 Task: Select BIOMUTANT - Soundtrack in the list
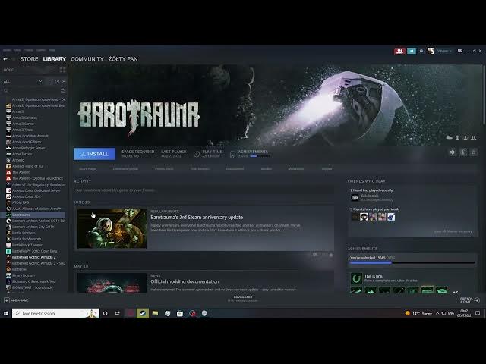pyautogui.click(x=32, y=287)
